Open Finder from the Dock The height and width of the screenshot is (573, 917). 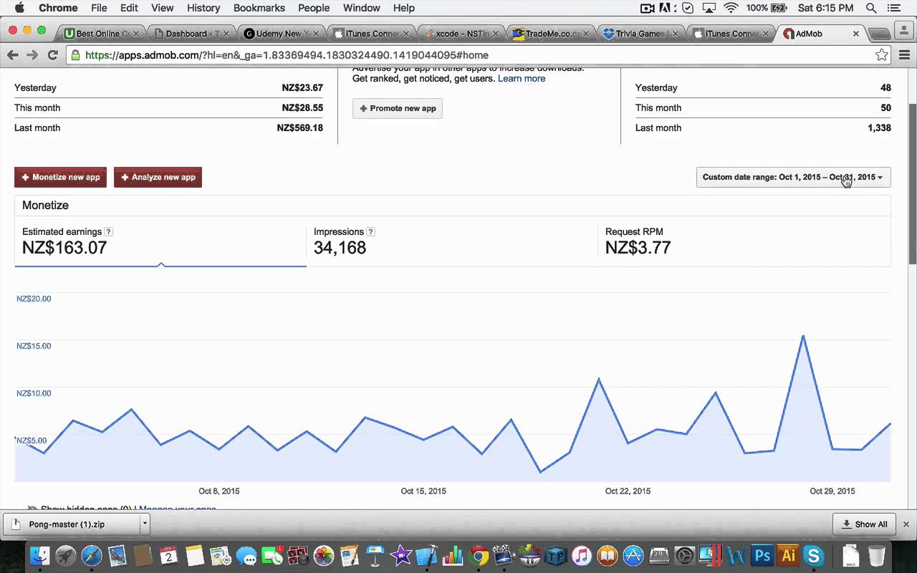(x=39, y=555)
